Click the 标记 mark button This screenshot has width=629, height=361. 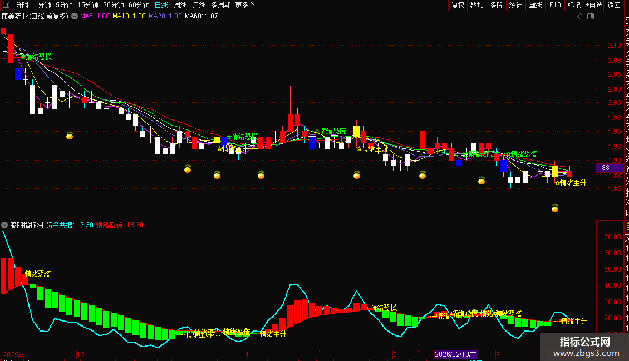point(574,5)
